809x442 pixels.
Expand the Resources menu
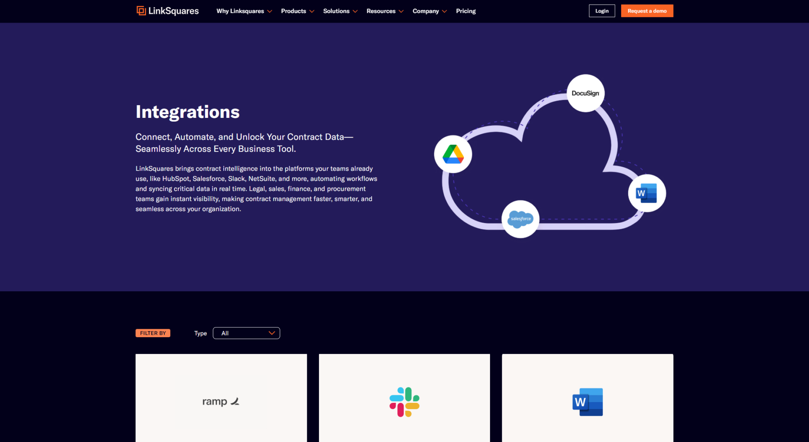pos(385,11)
